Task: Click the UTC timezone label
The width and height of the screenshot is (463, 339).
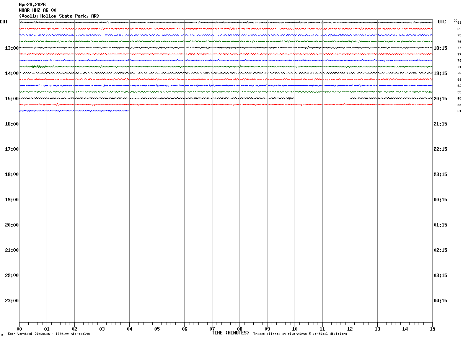Action: pyautogui.click(x=442, y=22)
